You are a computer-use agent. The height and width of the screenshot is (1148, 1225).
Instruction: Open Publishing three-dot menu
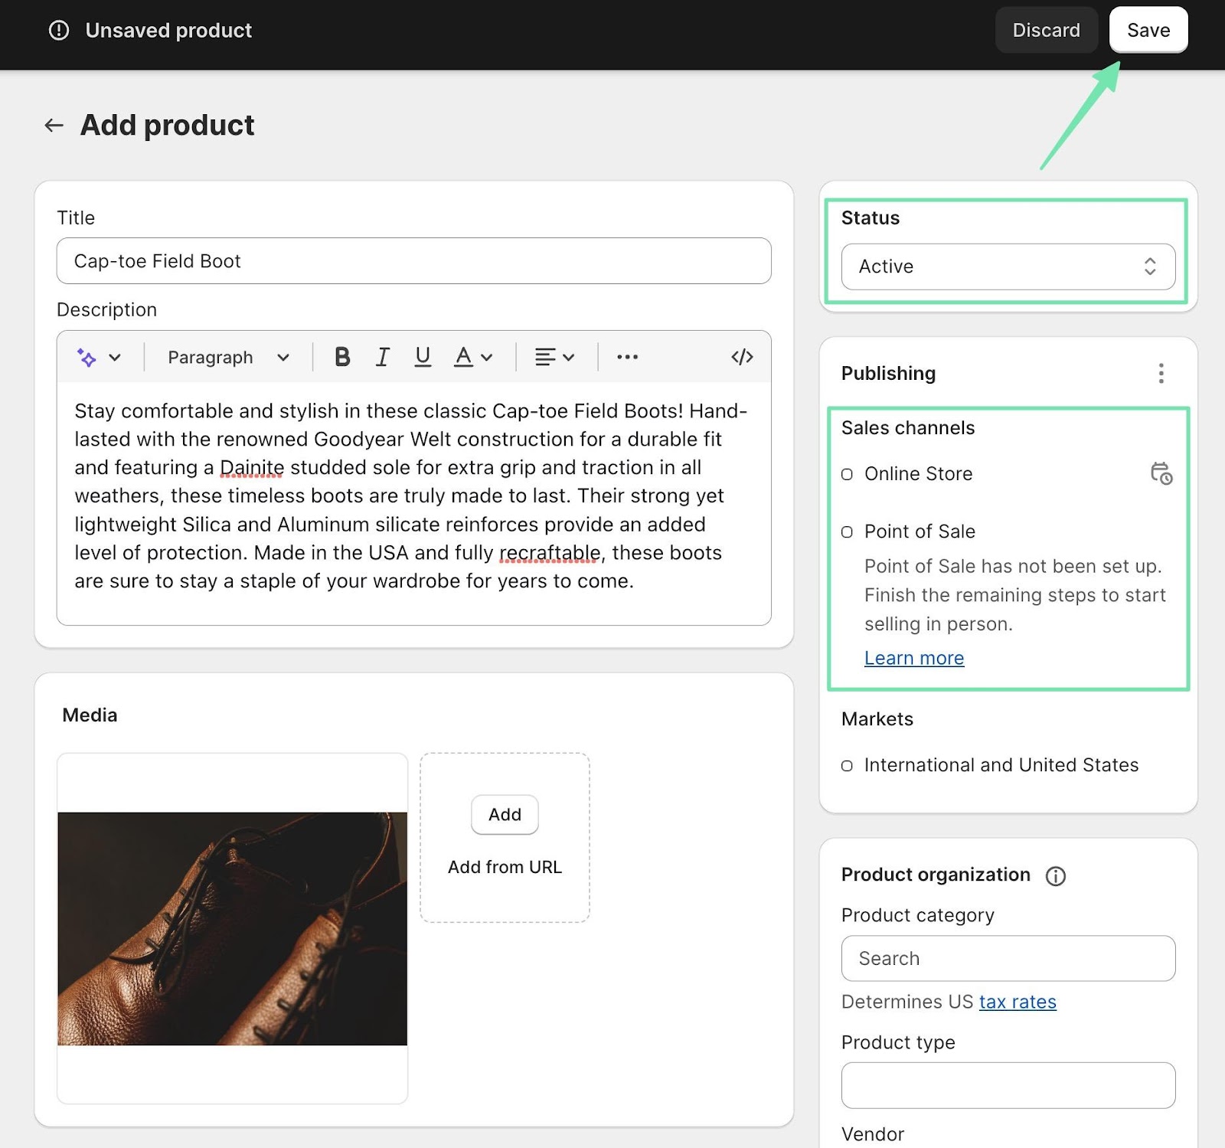(1161, 373)
